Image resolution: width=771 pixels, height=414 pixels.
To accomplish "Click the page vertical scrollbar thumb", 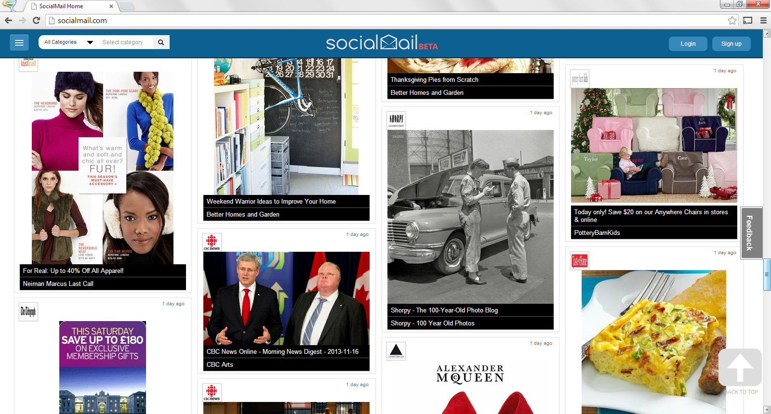I will (x=767, y=274).
